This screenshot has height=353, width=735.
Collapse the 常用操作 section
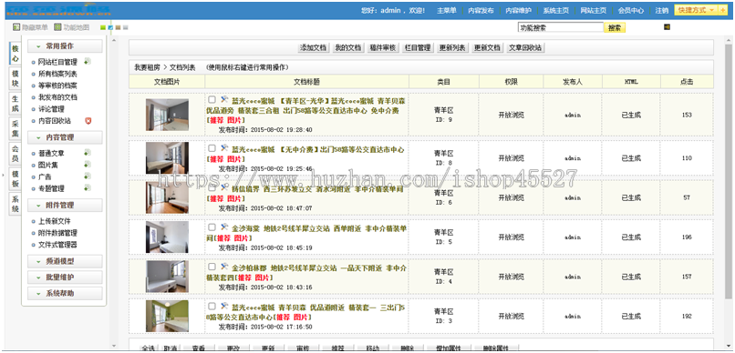(65, 46)
